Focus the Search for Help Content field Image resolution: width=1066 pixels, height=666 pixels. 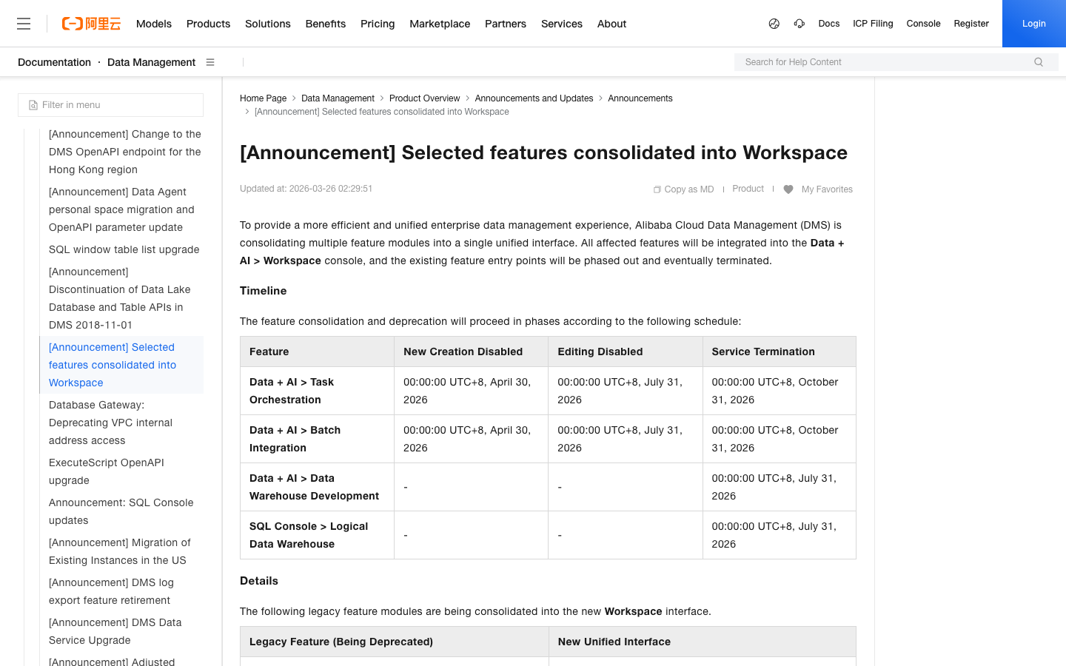point(896,62)
